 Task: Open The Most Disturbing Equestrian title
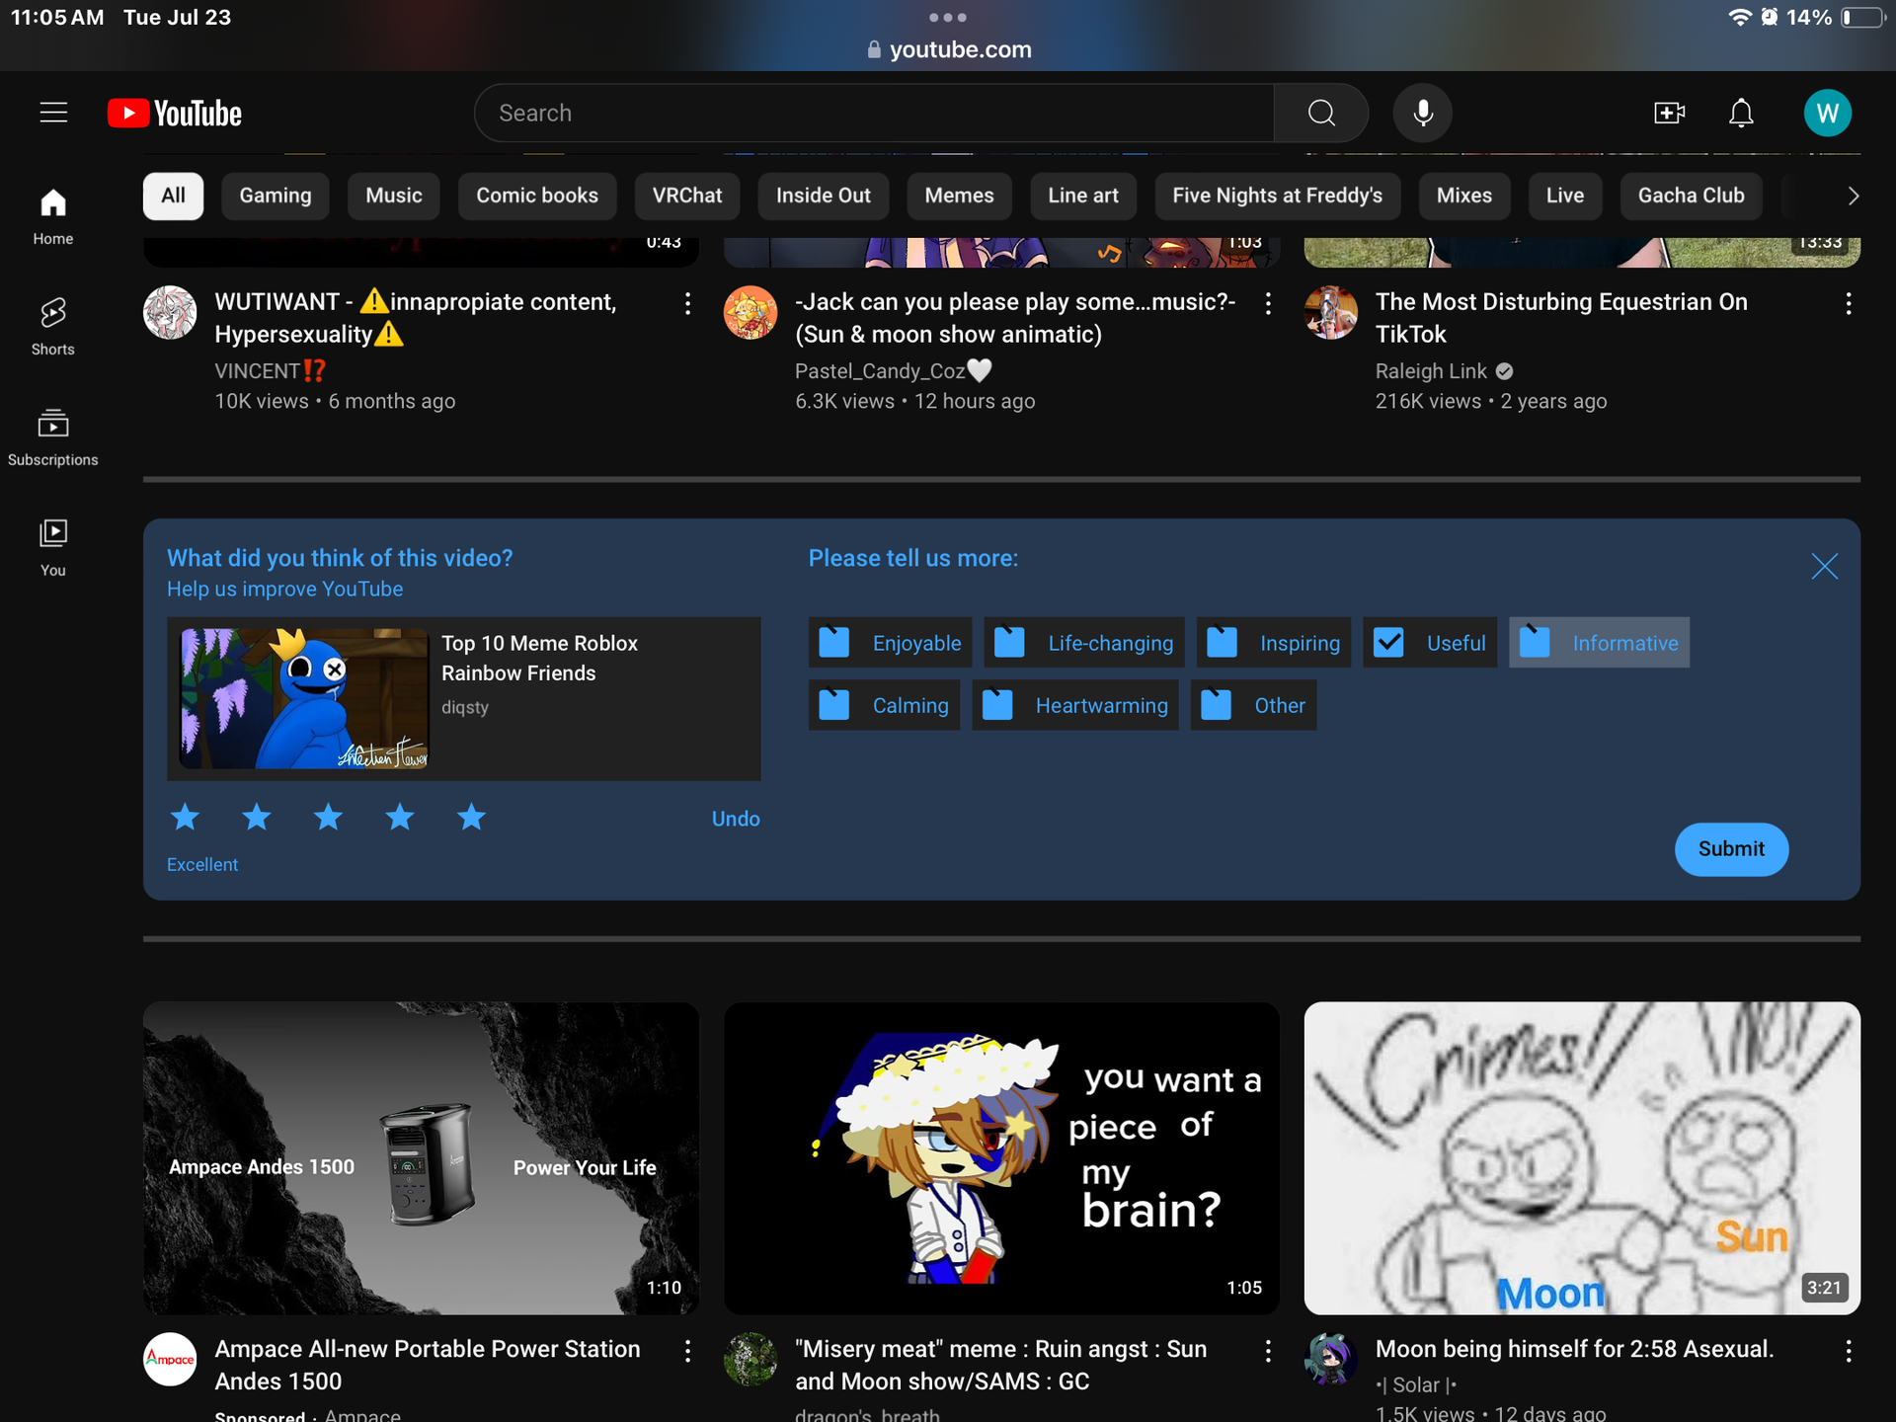pyautogui.click(x=1561, y=318)
